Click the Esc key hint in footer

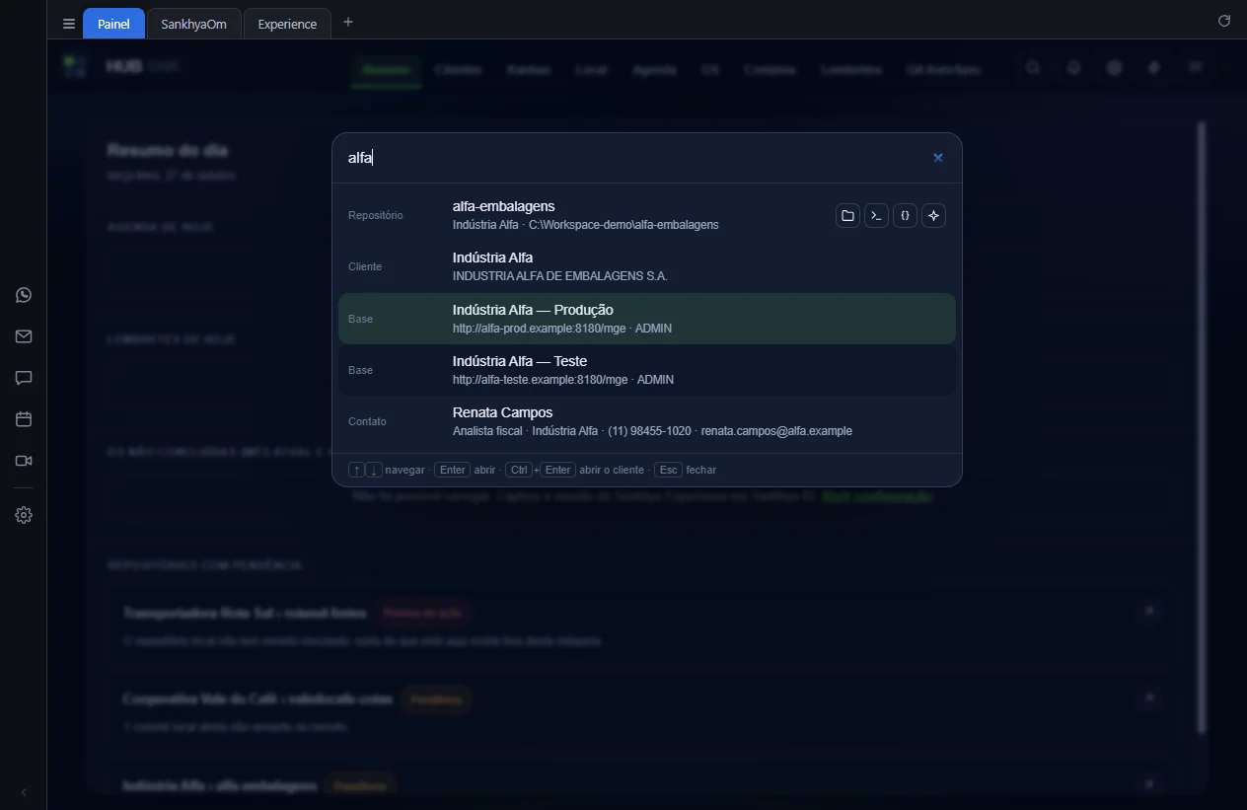(669, 470)
